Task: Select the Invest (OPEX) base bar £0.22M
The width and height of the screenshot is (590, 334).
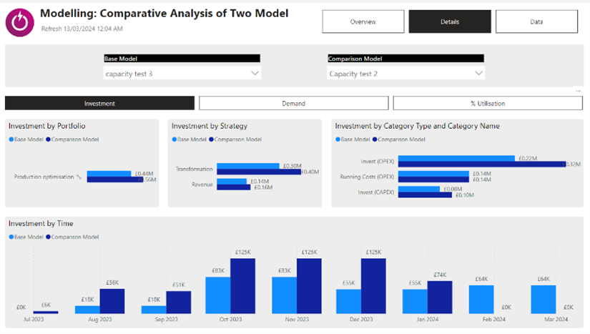Action: [456, 158]
